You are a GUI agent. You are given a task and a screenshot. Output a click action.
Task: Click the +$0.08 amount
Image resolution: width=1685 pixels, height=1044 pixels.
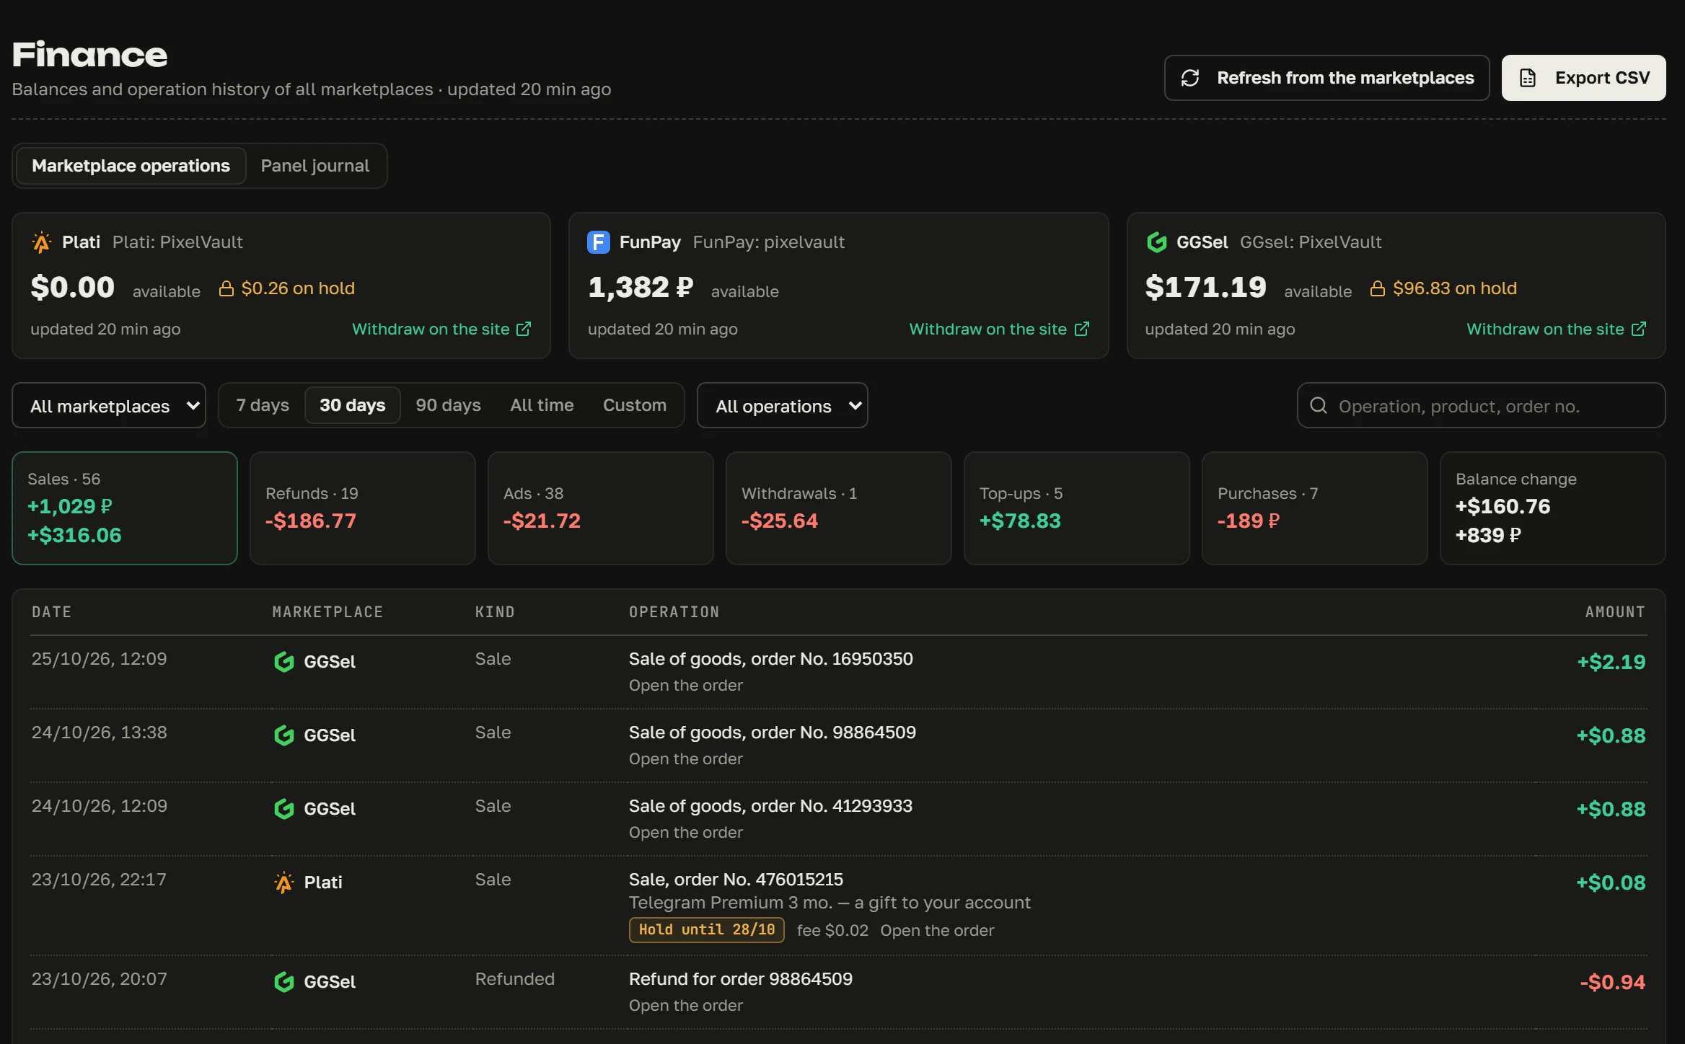(1611, 882)
